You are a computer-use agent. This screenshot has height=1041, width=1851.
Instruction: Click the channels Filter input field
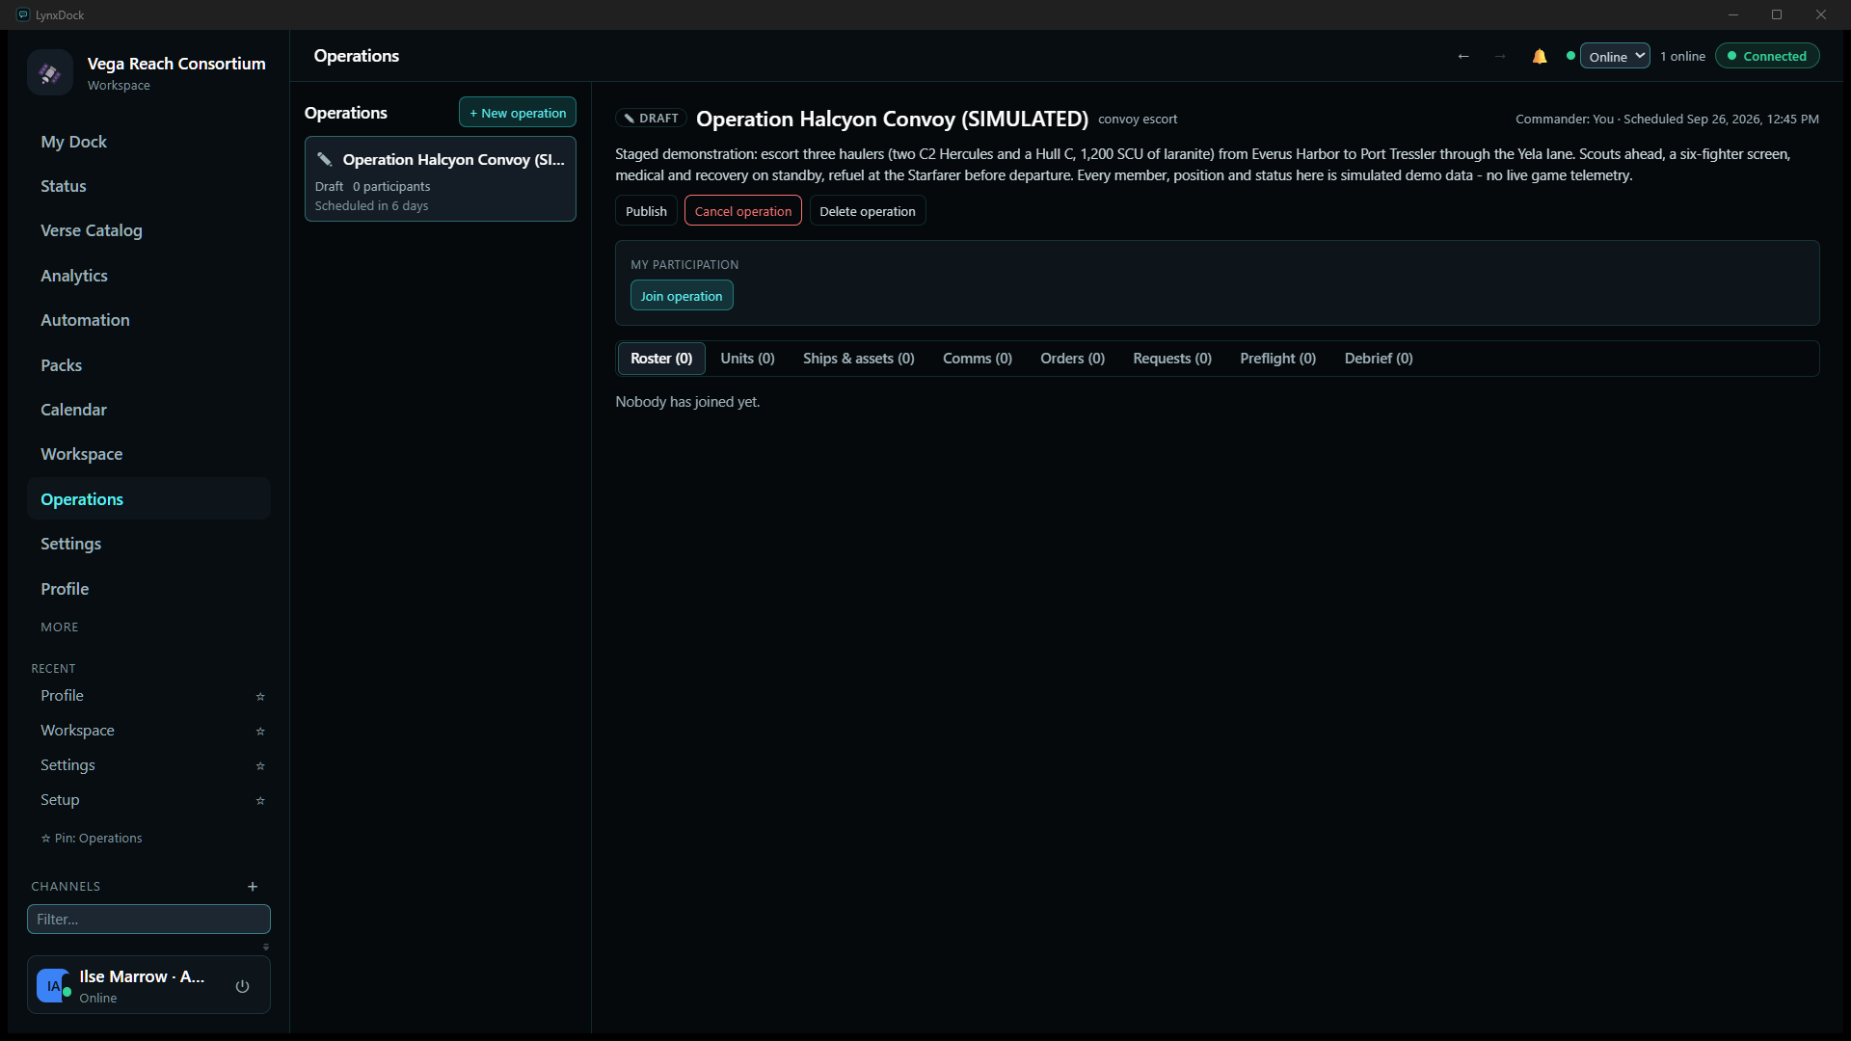(x=148, y=920)
